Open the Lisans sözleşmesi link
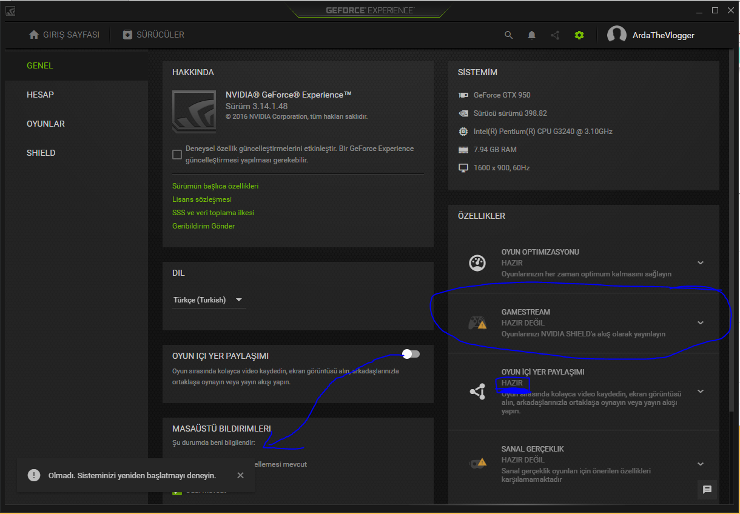 [202, 199]
